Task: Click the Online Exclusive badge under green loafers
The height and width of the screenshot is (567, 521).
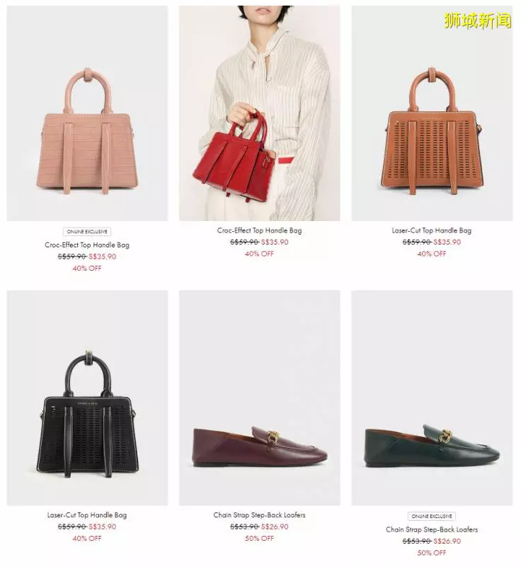Action: (x=432, y=517)
